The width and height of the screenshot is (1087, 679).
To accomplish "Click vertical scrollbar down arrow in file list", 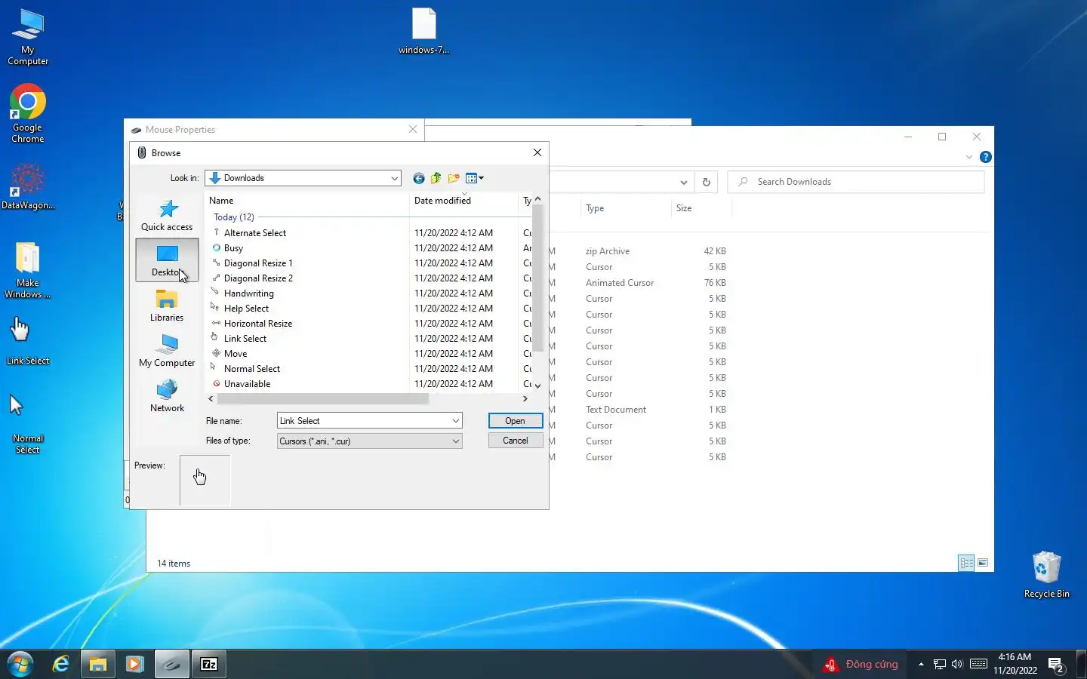I will [x=537, y=386].
